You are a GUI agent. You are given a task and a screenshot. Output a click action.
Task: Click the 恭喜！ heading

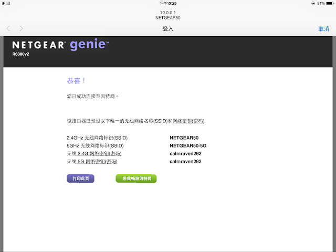(76, 81)
